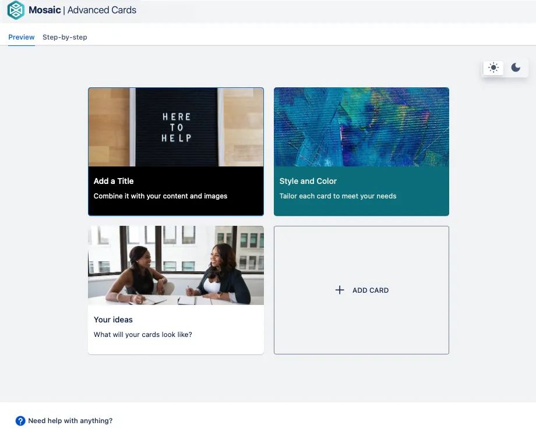Select the 'Here to Help' letterboard image
Viewport: 536px width, 433px height.
coord(176,127)
